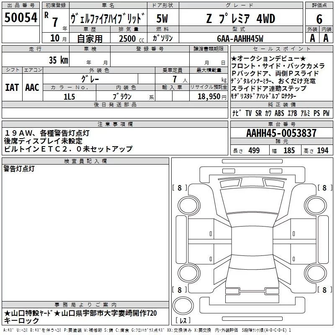335x335 pixels.
Task: Click equipment code アルミ
Action: 305,113
